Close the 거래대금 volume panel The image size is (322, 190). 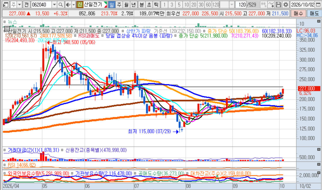pos(318,150)
